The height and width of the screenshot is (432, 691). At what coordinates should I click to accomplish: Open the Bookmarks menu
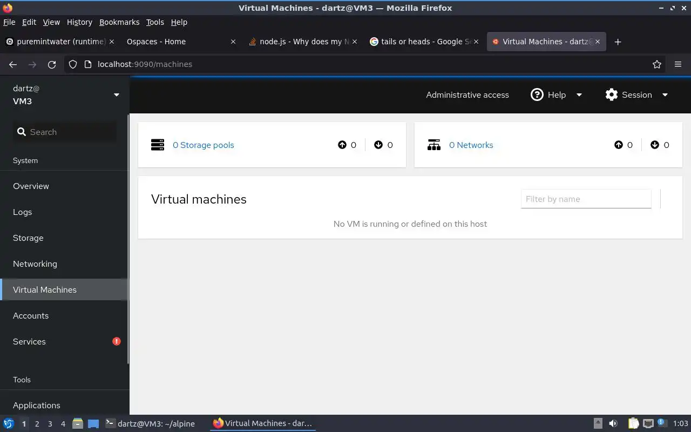pos(119,22)
